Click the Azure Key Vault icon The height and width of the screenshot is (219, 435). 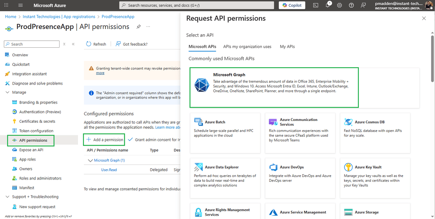point(348,167)
